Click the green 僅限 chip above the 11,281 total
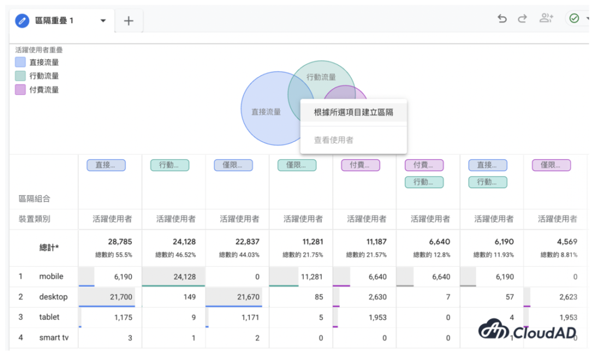Screen dimensions: 595x355 point(297,166)
